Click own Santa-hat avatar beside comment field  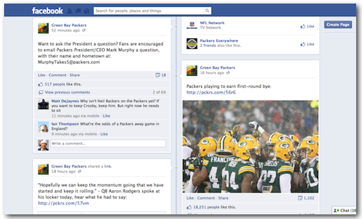click(x=43, y=145)
